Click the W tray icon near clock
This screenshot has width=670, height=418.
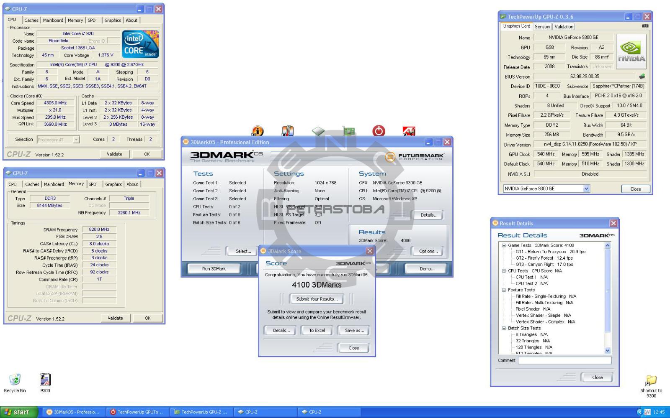tap(647, 412)
